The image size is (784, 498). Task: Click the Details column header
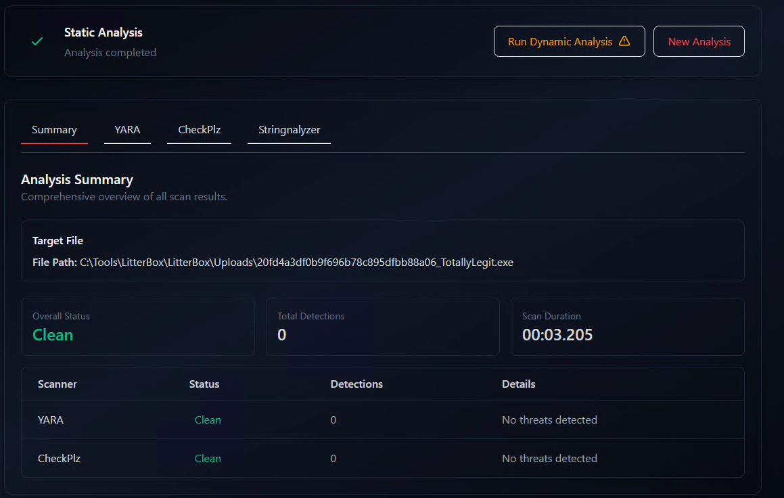518,384
